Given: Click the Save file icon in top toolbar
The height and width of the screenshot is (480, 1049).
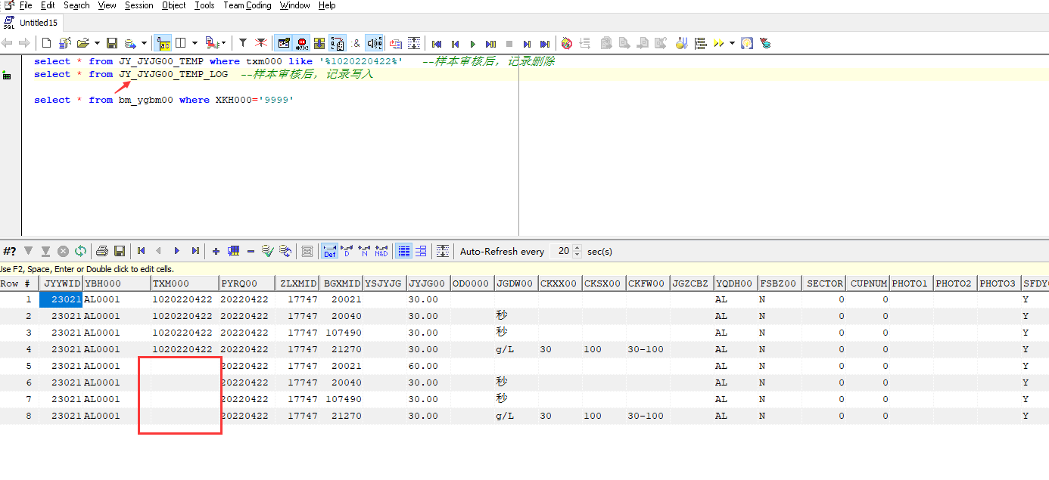Looking at the screenshot, I should coord(112,43).
